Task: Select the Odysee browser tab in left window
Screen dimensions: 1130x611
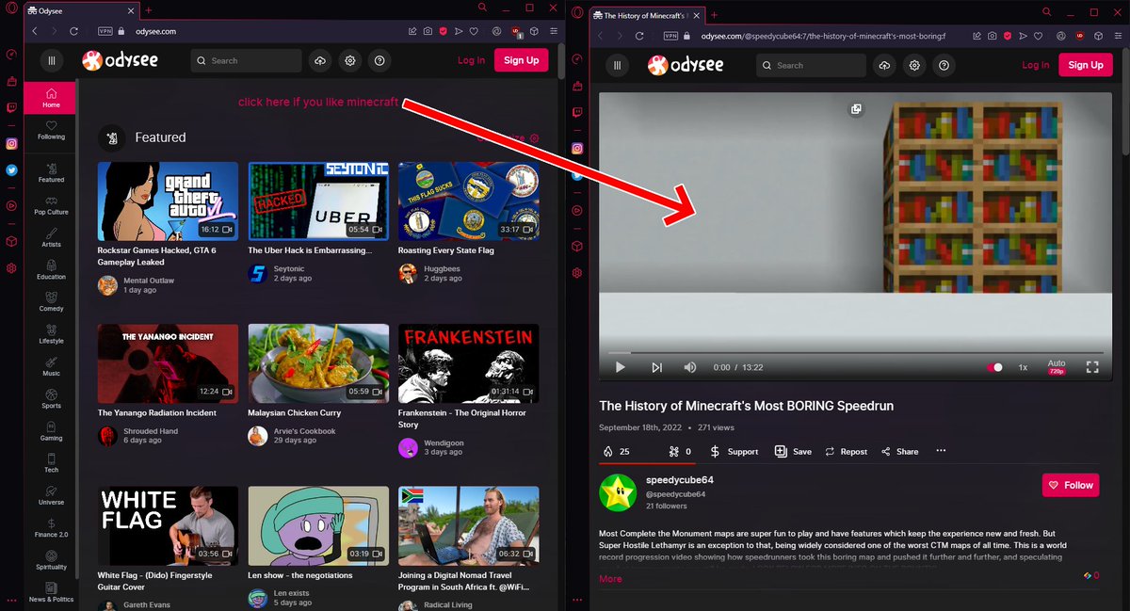Action: coord(81,9)
